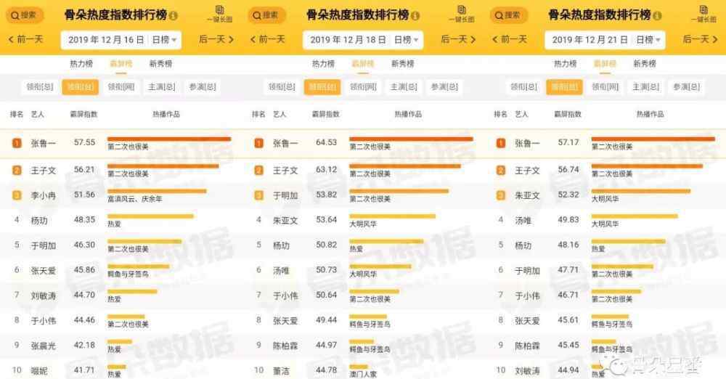Generate 一键长图 long image, December 21 panel
Viewport: 726px width, 379px height.
point(703,14)
